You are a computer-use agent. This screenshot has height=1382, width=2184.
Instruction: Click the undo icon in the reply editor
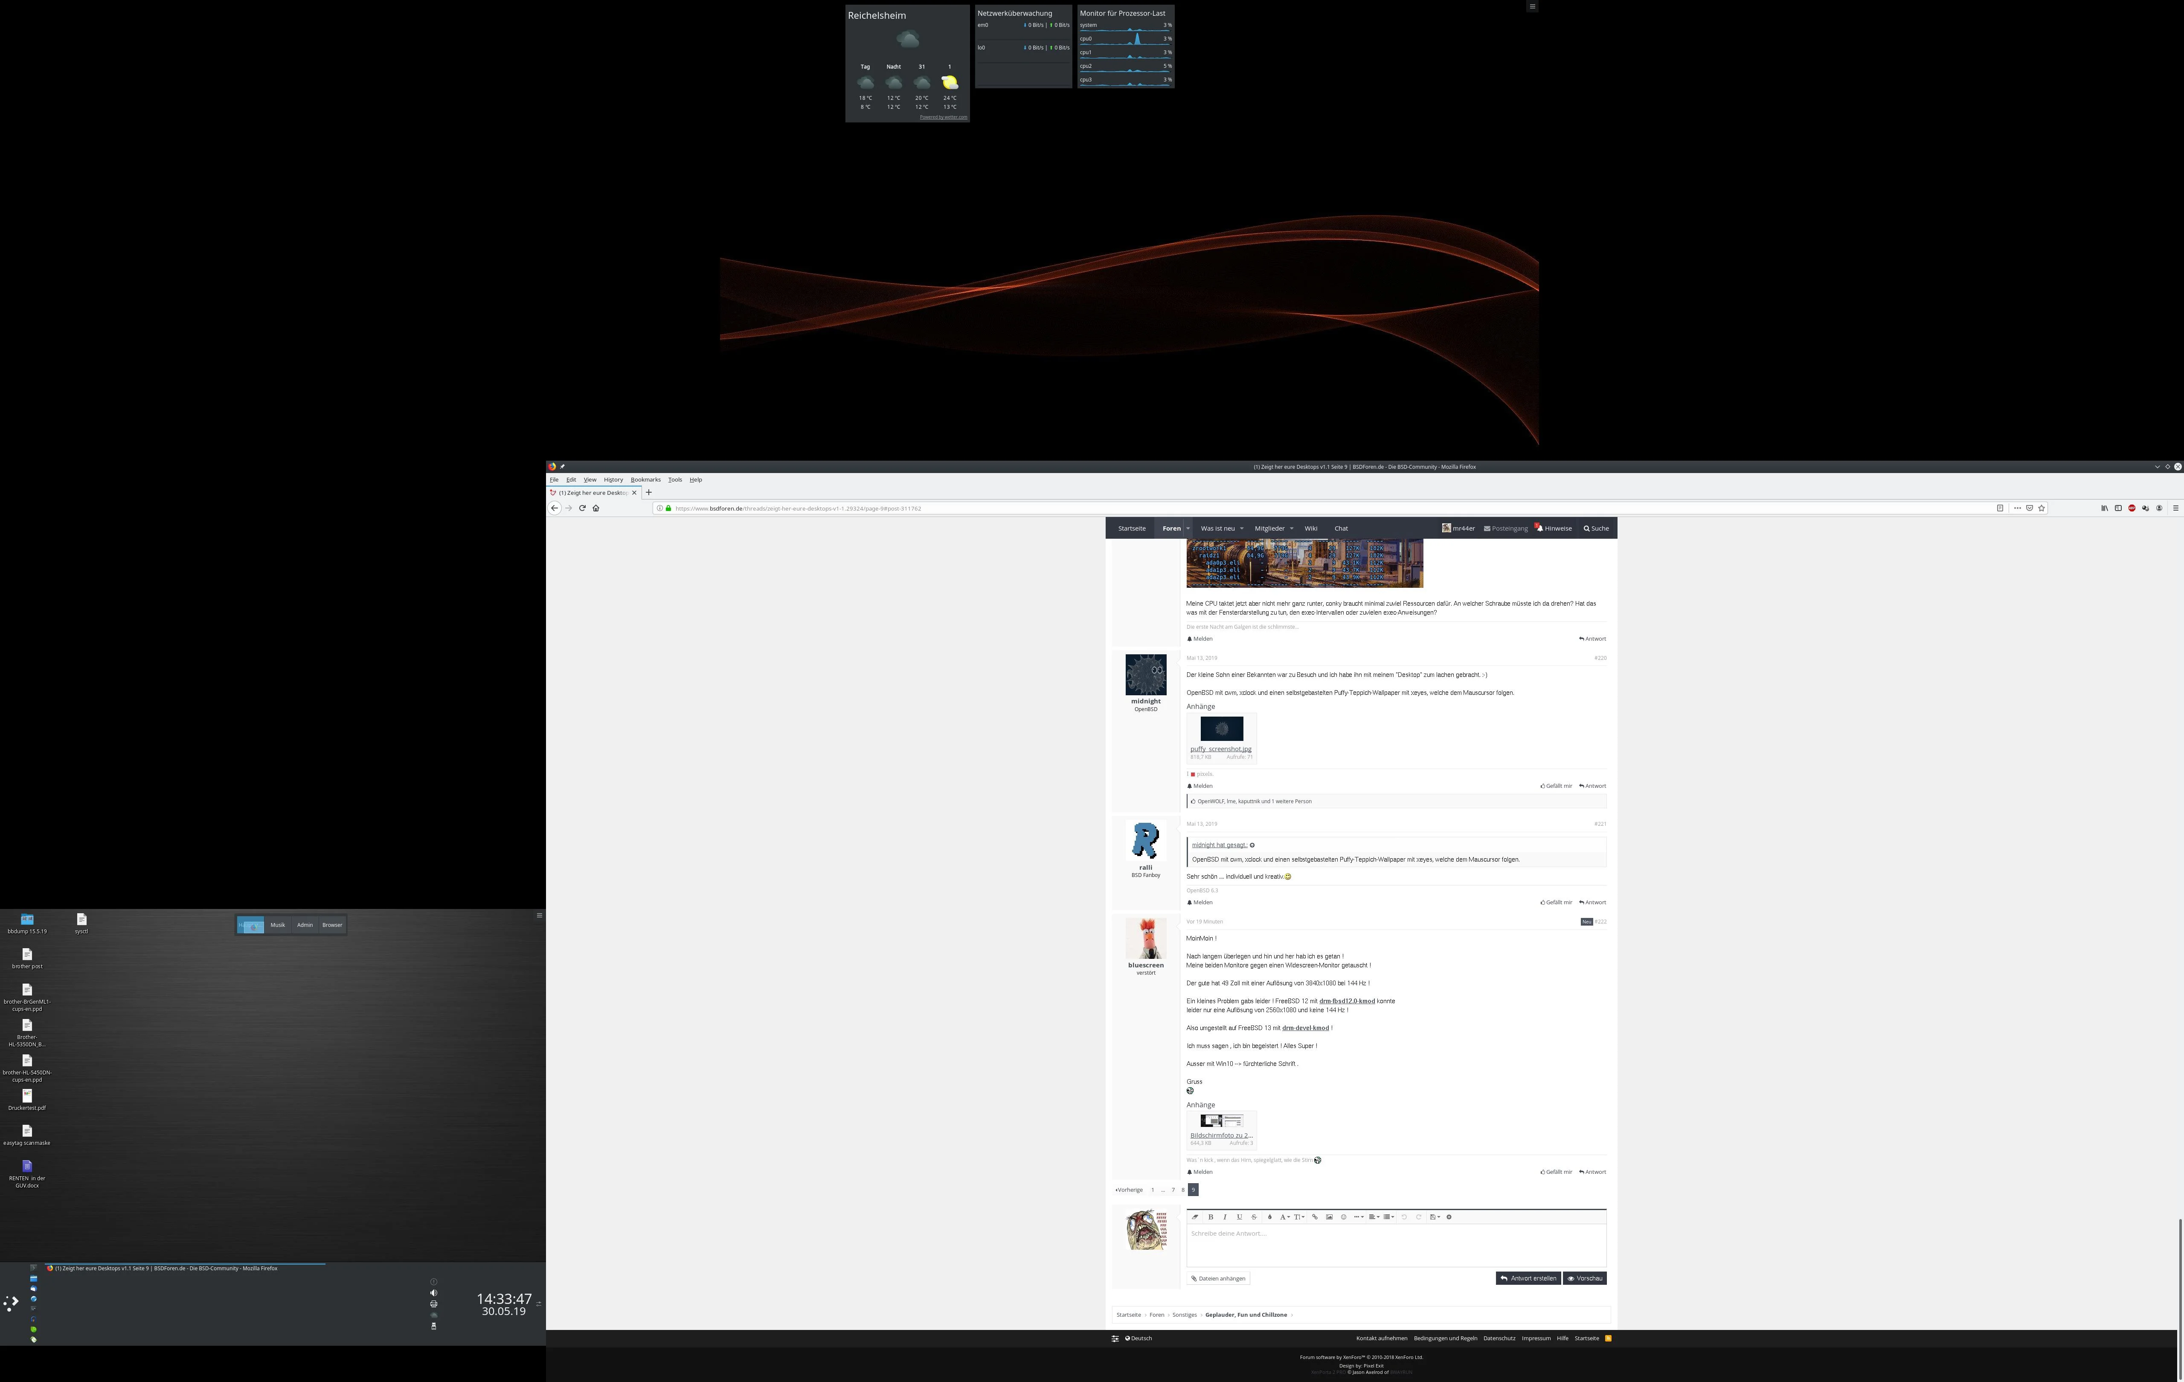[1404, 1217]
